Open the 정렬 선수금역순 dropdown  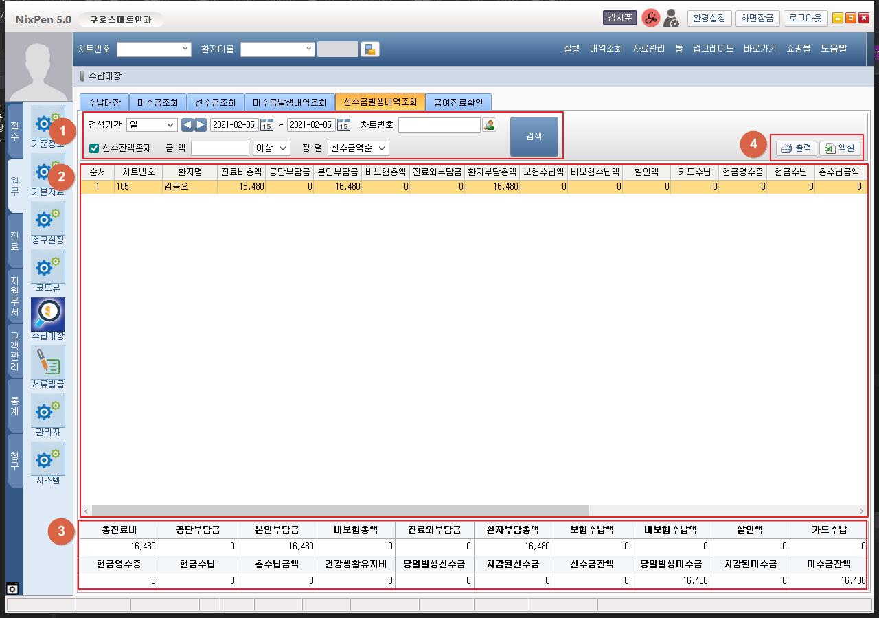[x=358, y=148]
